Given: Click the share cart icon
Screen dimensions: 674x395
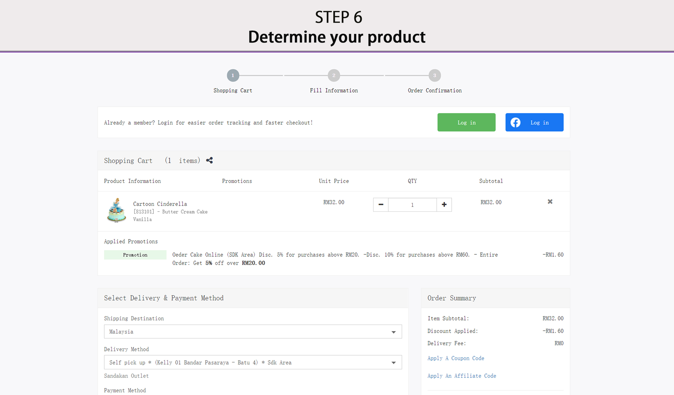Looking at the screenshot, I should click(209, 160).
